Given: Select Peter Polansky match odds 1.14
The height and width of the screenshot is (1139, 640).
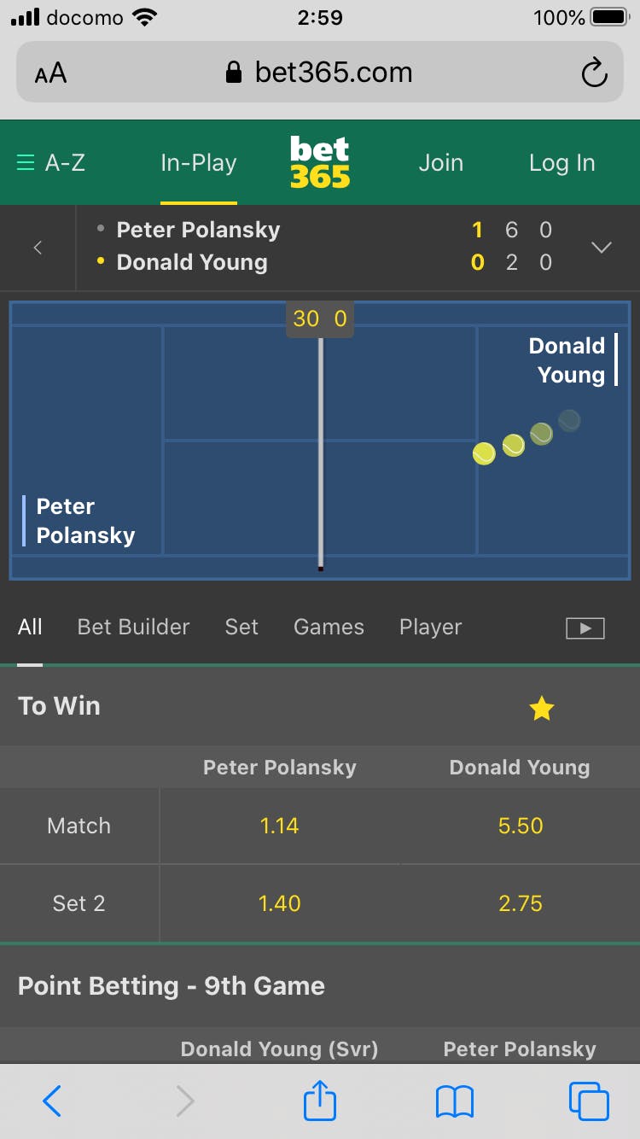Looking at the screenshot, I should pos(280,826).
